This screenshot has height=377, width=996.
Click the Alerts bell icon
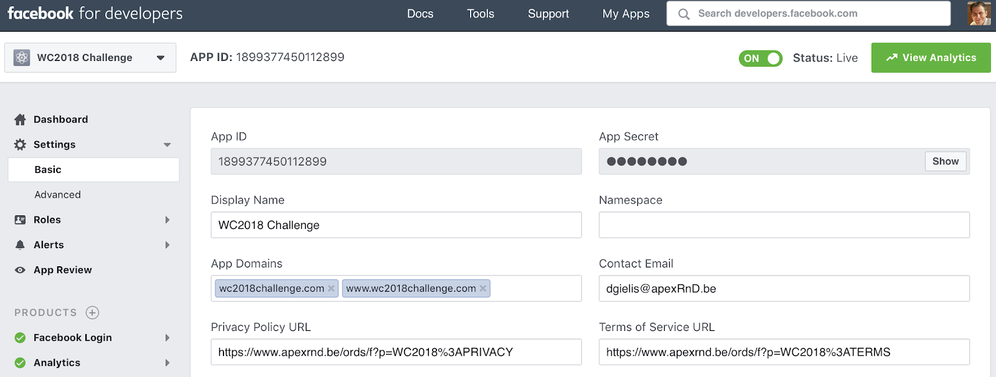coord(20,245)
